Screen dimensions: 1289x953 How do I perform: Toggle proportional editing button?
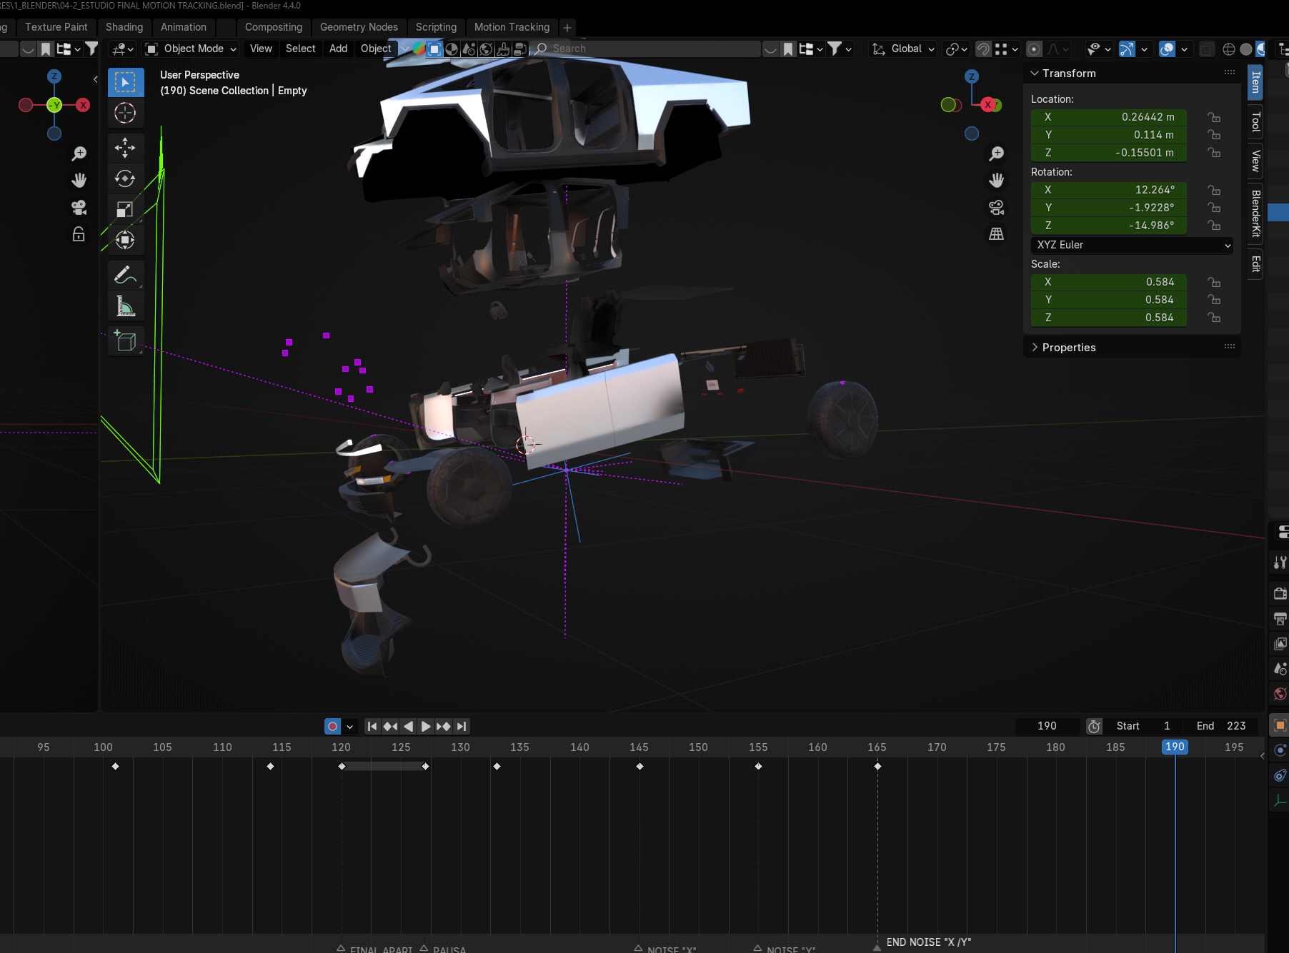[x=1033, y=49]
